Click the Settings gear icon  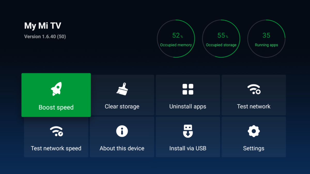coord(254,131)
